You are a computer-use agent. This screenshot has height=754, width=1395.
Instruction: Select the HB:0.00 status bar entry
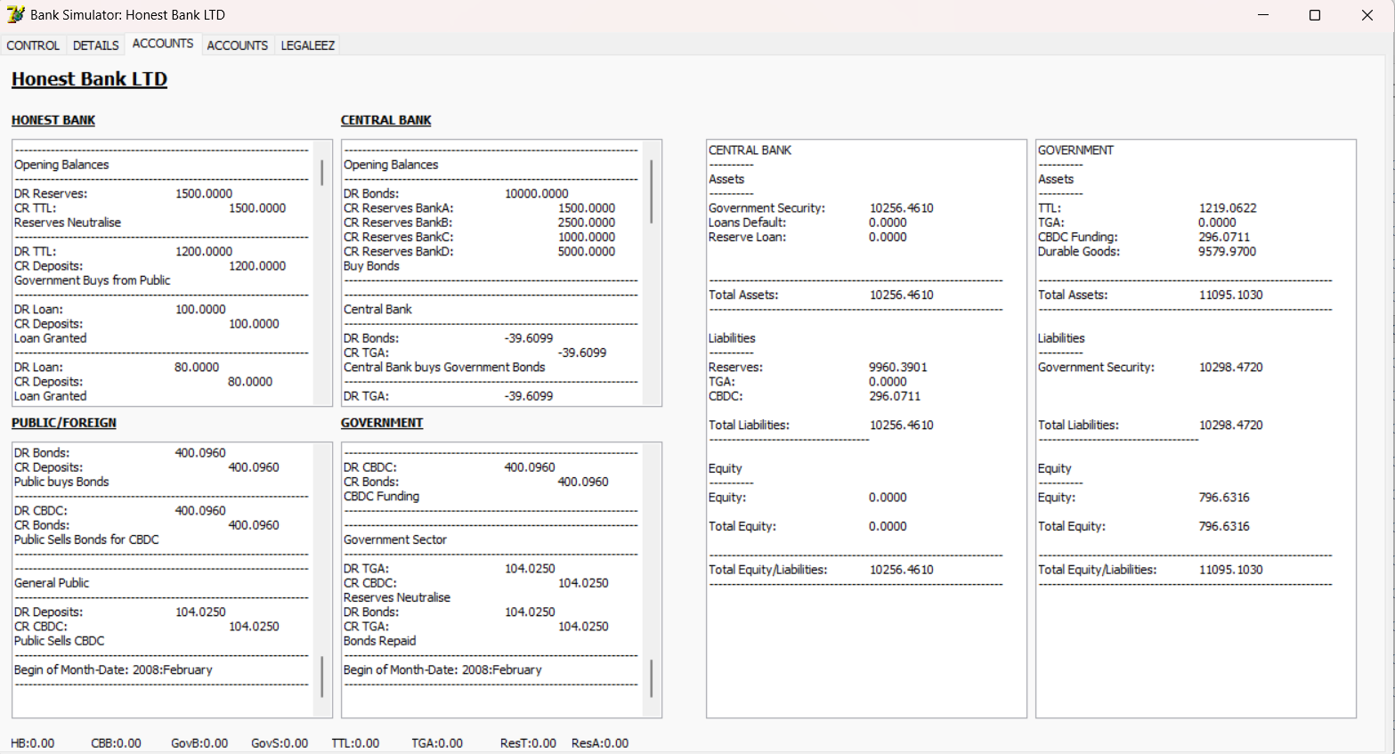[33, 743]
